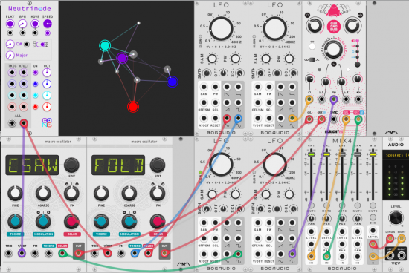Viewport: 409px width, 273px height.
Task: Click the TRIG input jack on CSAW oscillator
Action: click(x=9, y=253)
